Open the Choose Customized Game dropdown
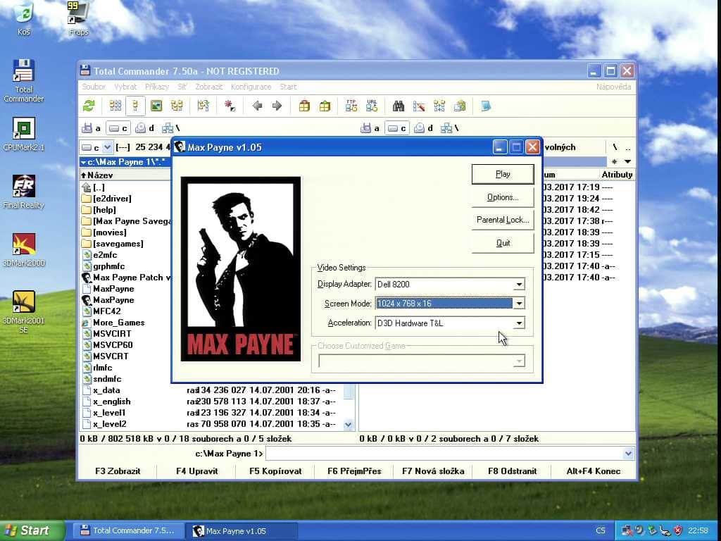The width and height of the screenshot is (721, 541). (519, 361)
